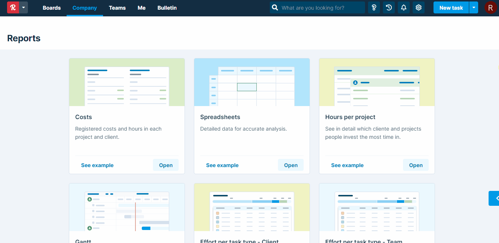Open the help question mark icon
The width and height of the screenshot is (499, 243).
coord(374,7)
